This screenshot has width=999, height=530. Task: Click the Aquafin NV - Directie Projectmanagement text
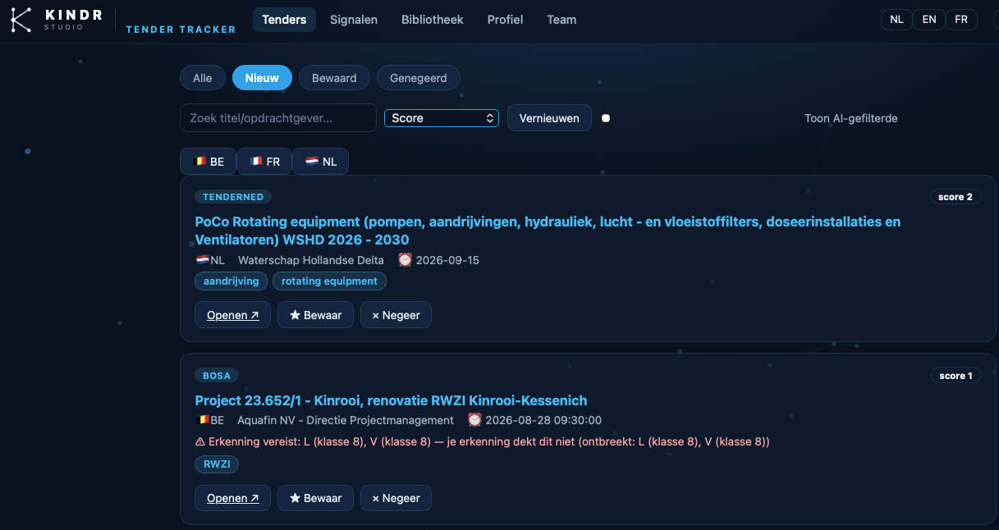(346, 420)
